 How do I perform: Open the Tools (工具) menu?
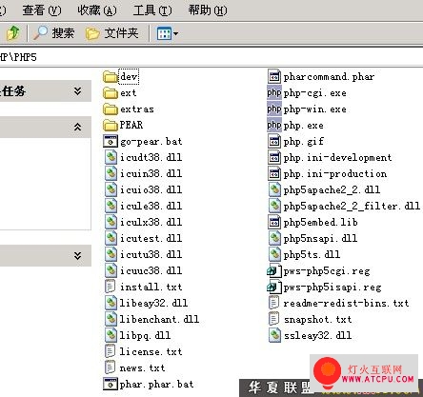(152, 10)
